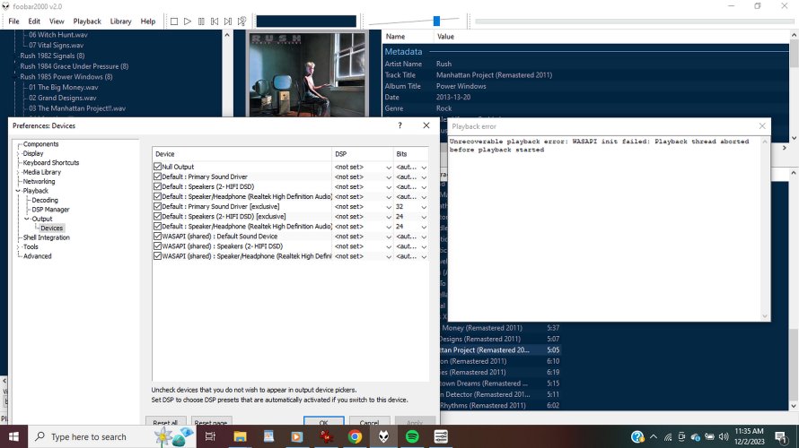Click the Device column header
The image size is (799, 448).
241,153
